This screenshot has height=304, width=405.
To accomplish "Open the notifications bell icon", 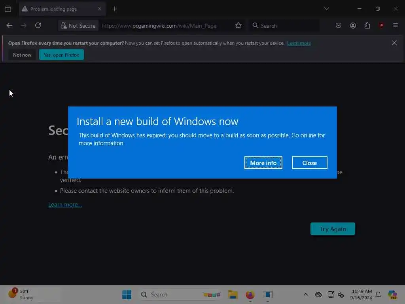I will (378, 294).
